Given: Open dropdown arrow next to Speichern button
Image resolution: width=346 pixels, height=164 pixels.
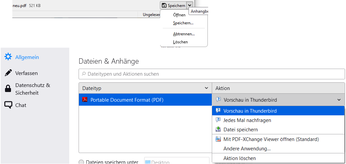Looking at the screenshot, I should [x=189, y=5].
